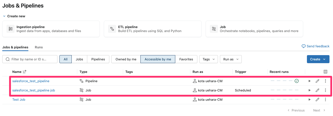Viewport: 333px width, 116px height.
Task: Open the Tags dropdown filter
Action: [x=209, y=59]
